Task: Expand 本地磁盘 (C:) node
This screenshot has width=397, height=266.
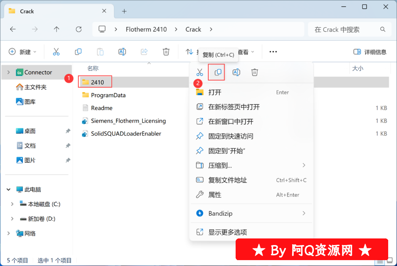Action: [x=12, y=204]
